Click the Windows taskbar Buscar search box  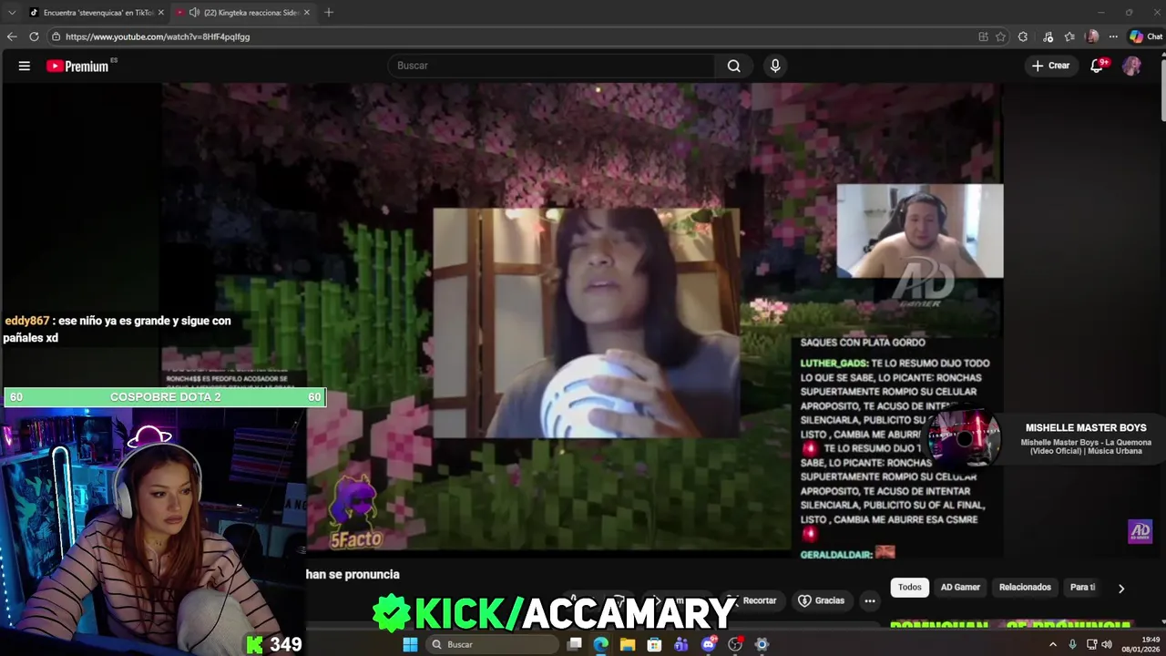pyautogui.click(x=492, y=644)
